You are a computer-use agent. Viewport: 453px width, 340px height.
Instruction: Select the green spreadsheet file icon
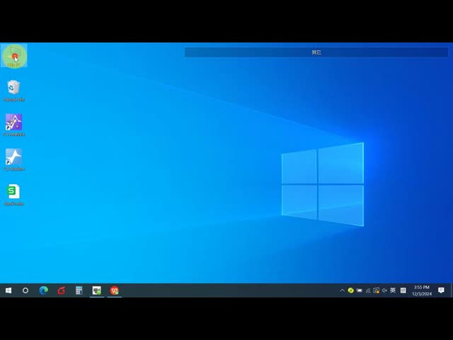pos(13,192)
